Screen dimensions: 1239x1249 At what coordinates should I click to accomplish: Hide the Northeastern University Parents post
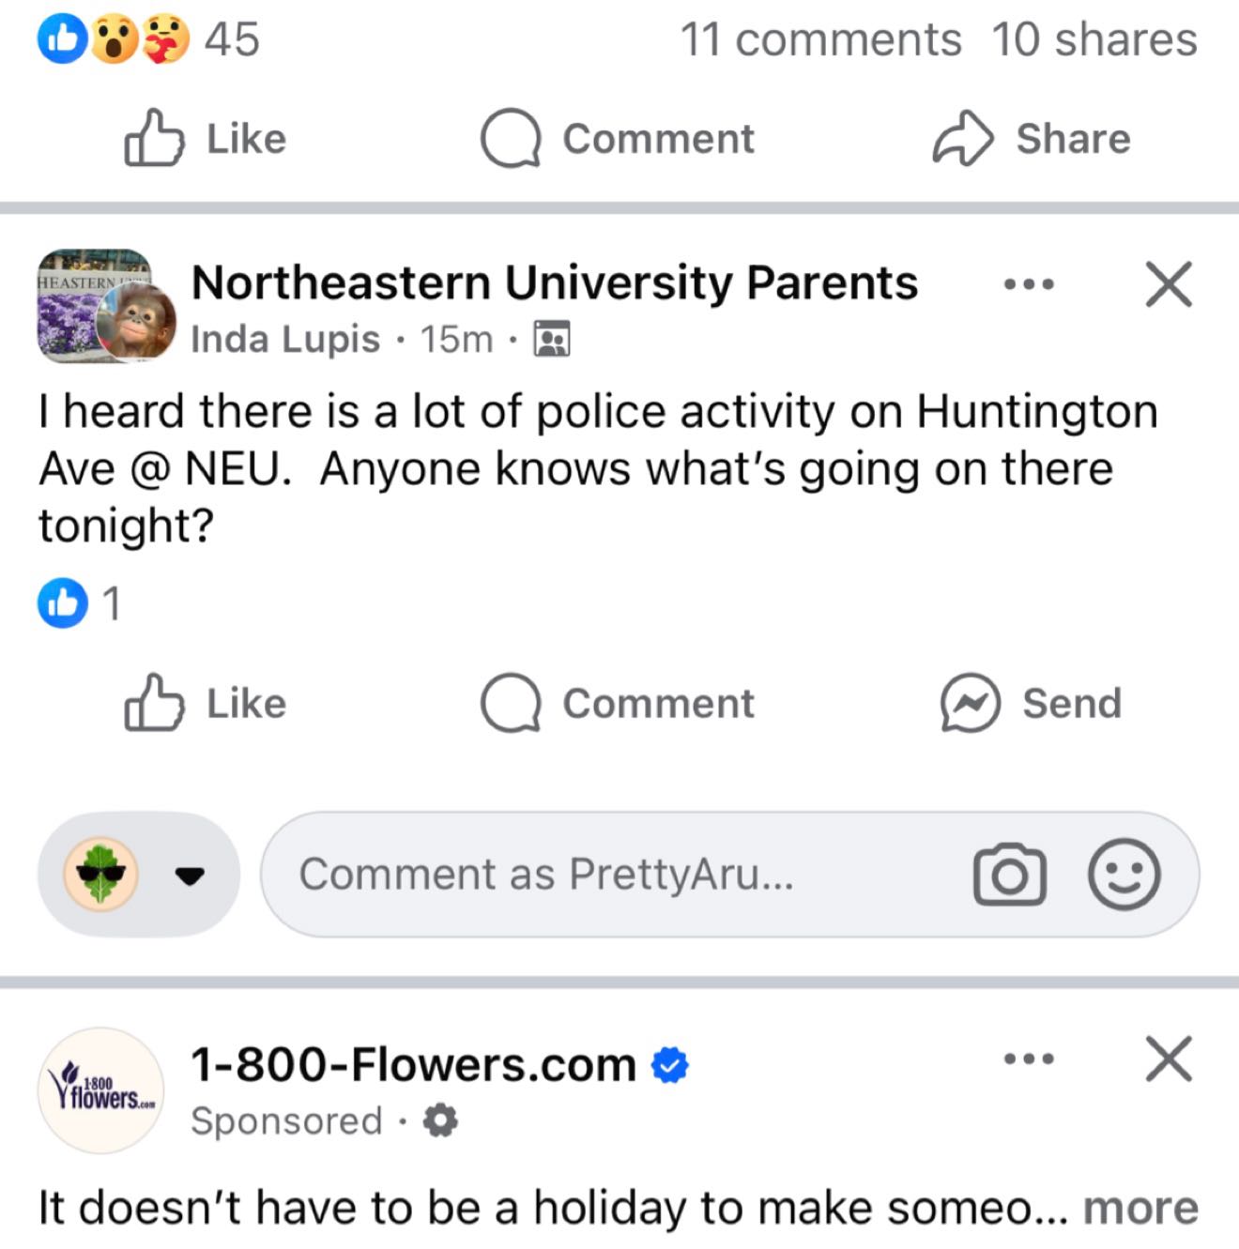click(1169, 283)
